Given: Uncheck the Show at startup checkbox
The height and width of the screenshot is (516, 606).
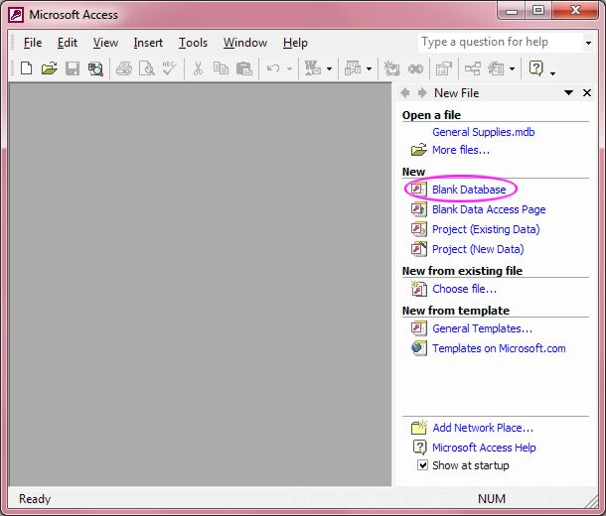Looking at the screenshot, I should pos(423,465).
